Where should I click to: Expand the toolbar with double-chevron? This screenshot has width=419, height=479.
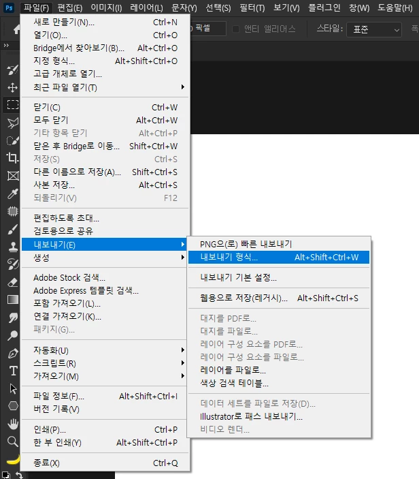point(6,45)
